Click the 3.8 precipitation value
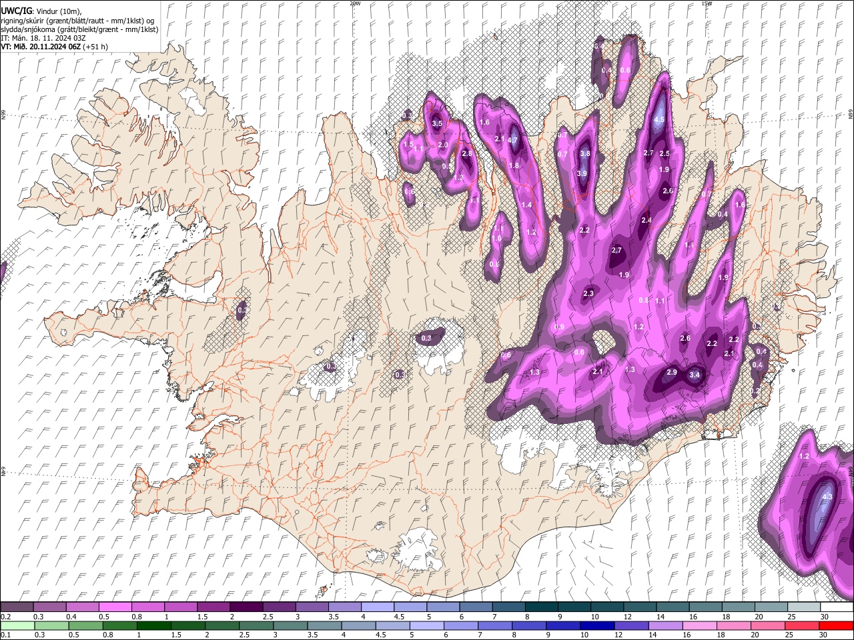 pos(585,153)
